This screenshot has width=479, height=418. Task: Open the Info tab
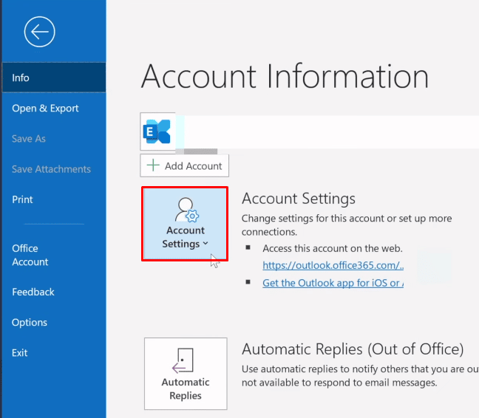click(54, 78)
